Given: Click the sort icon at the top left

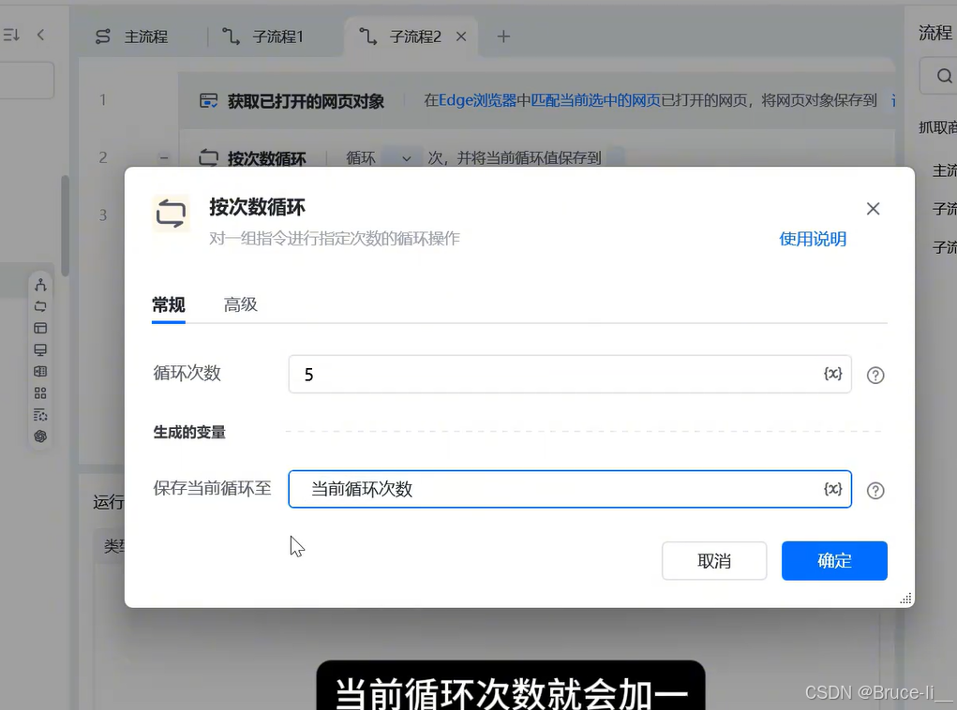Looking at the screenshot, I should [x=11, y=35].
